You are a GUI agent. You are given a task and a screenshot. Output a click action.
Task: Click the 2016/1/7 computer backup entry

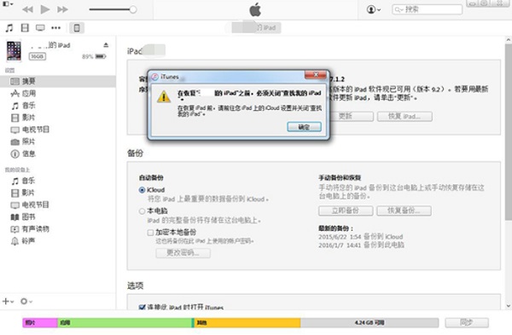(361, 245)
